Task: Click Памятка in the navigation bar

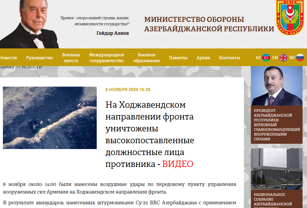Action: click(178, 58)
